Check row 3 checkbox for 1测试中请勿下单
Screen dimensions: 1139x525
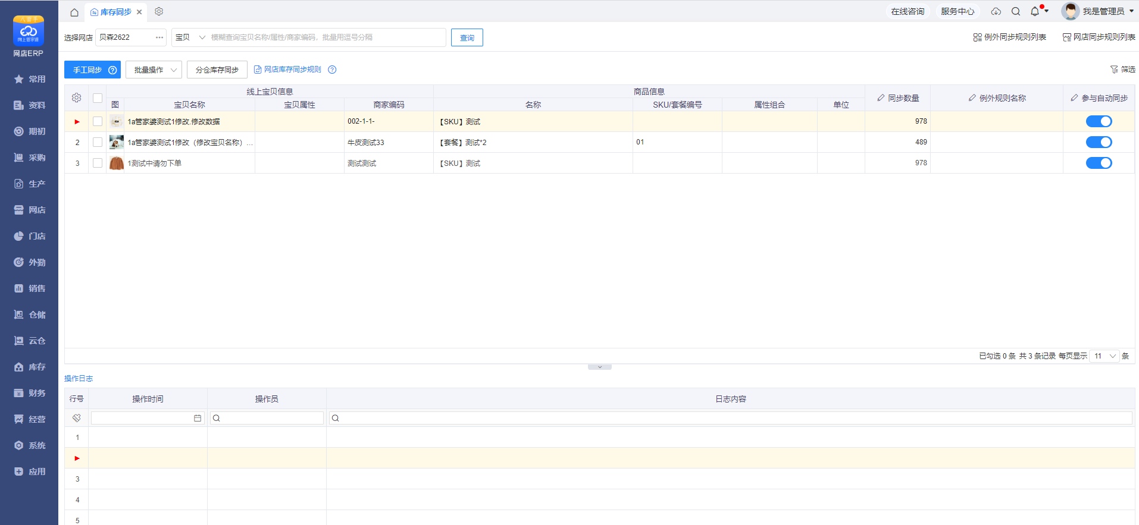(x=98, y=163)
